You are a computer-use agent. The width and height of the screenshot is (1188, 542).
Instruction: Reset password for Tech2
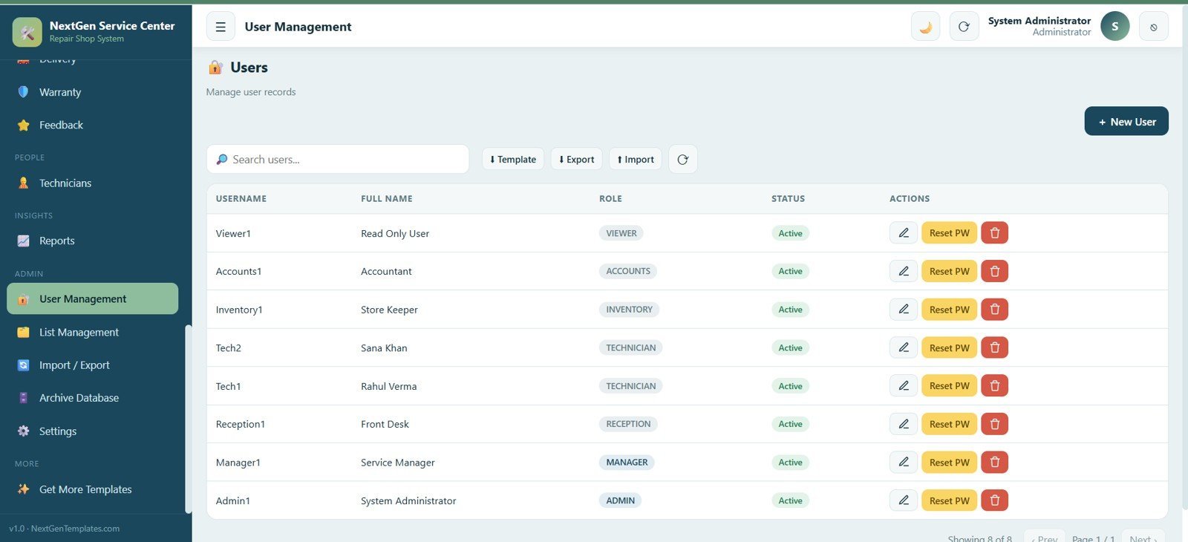949,347
